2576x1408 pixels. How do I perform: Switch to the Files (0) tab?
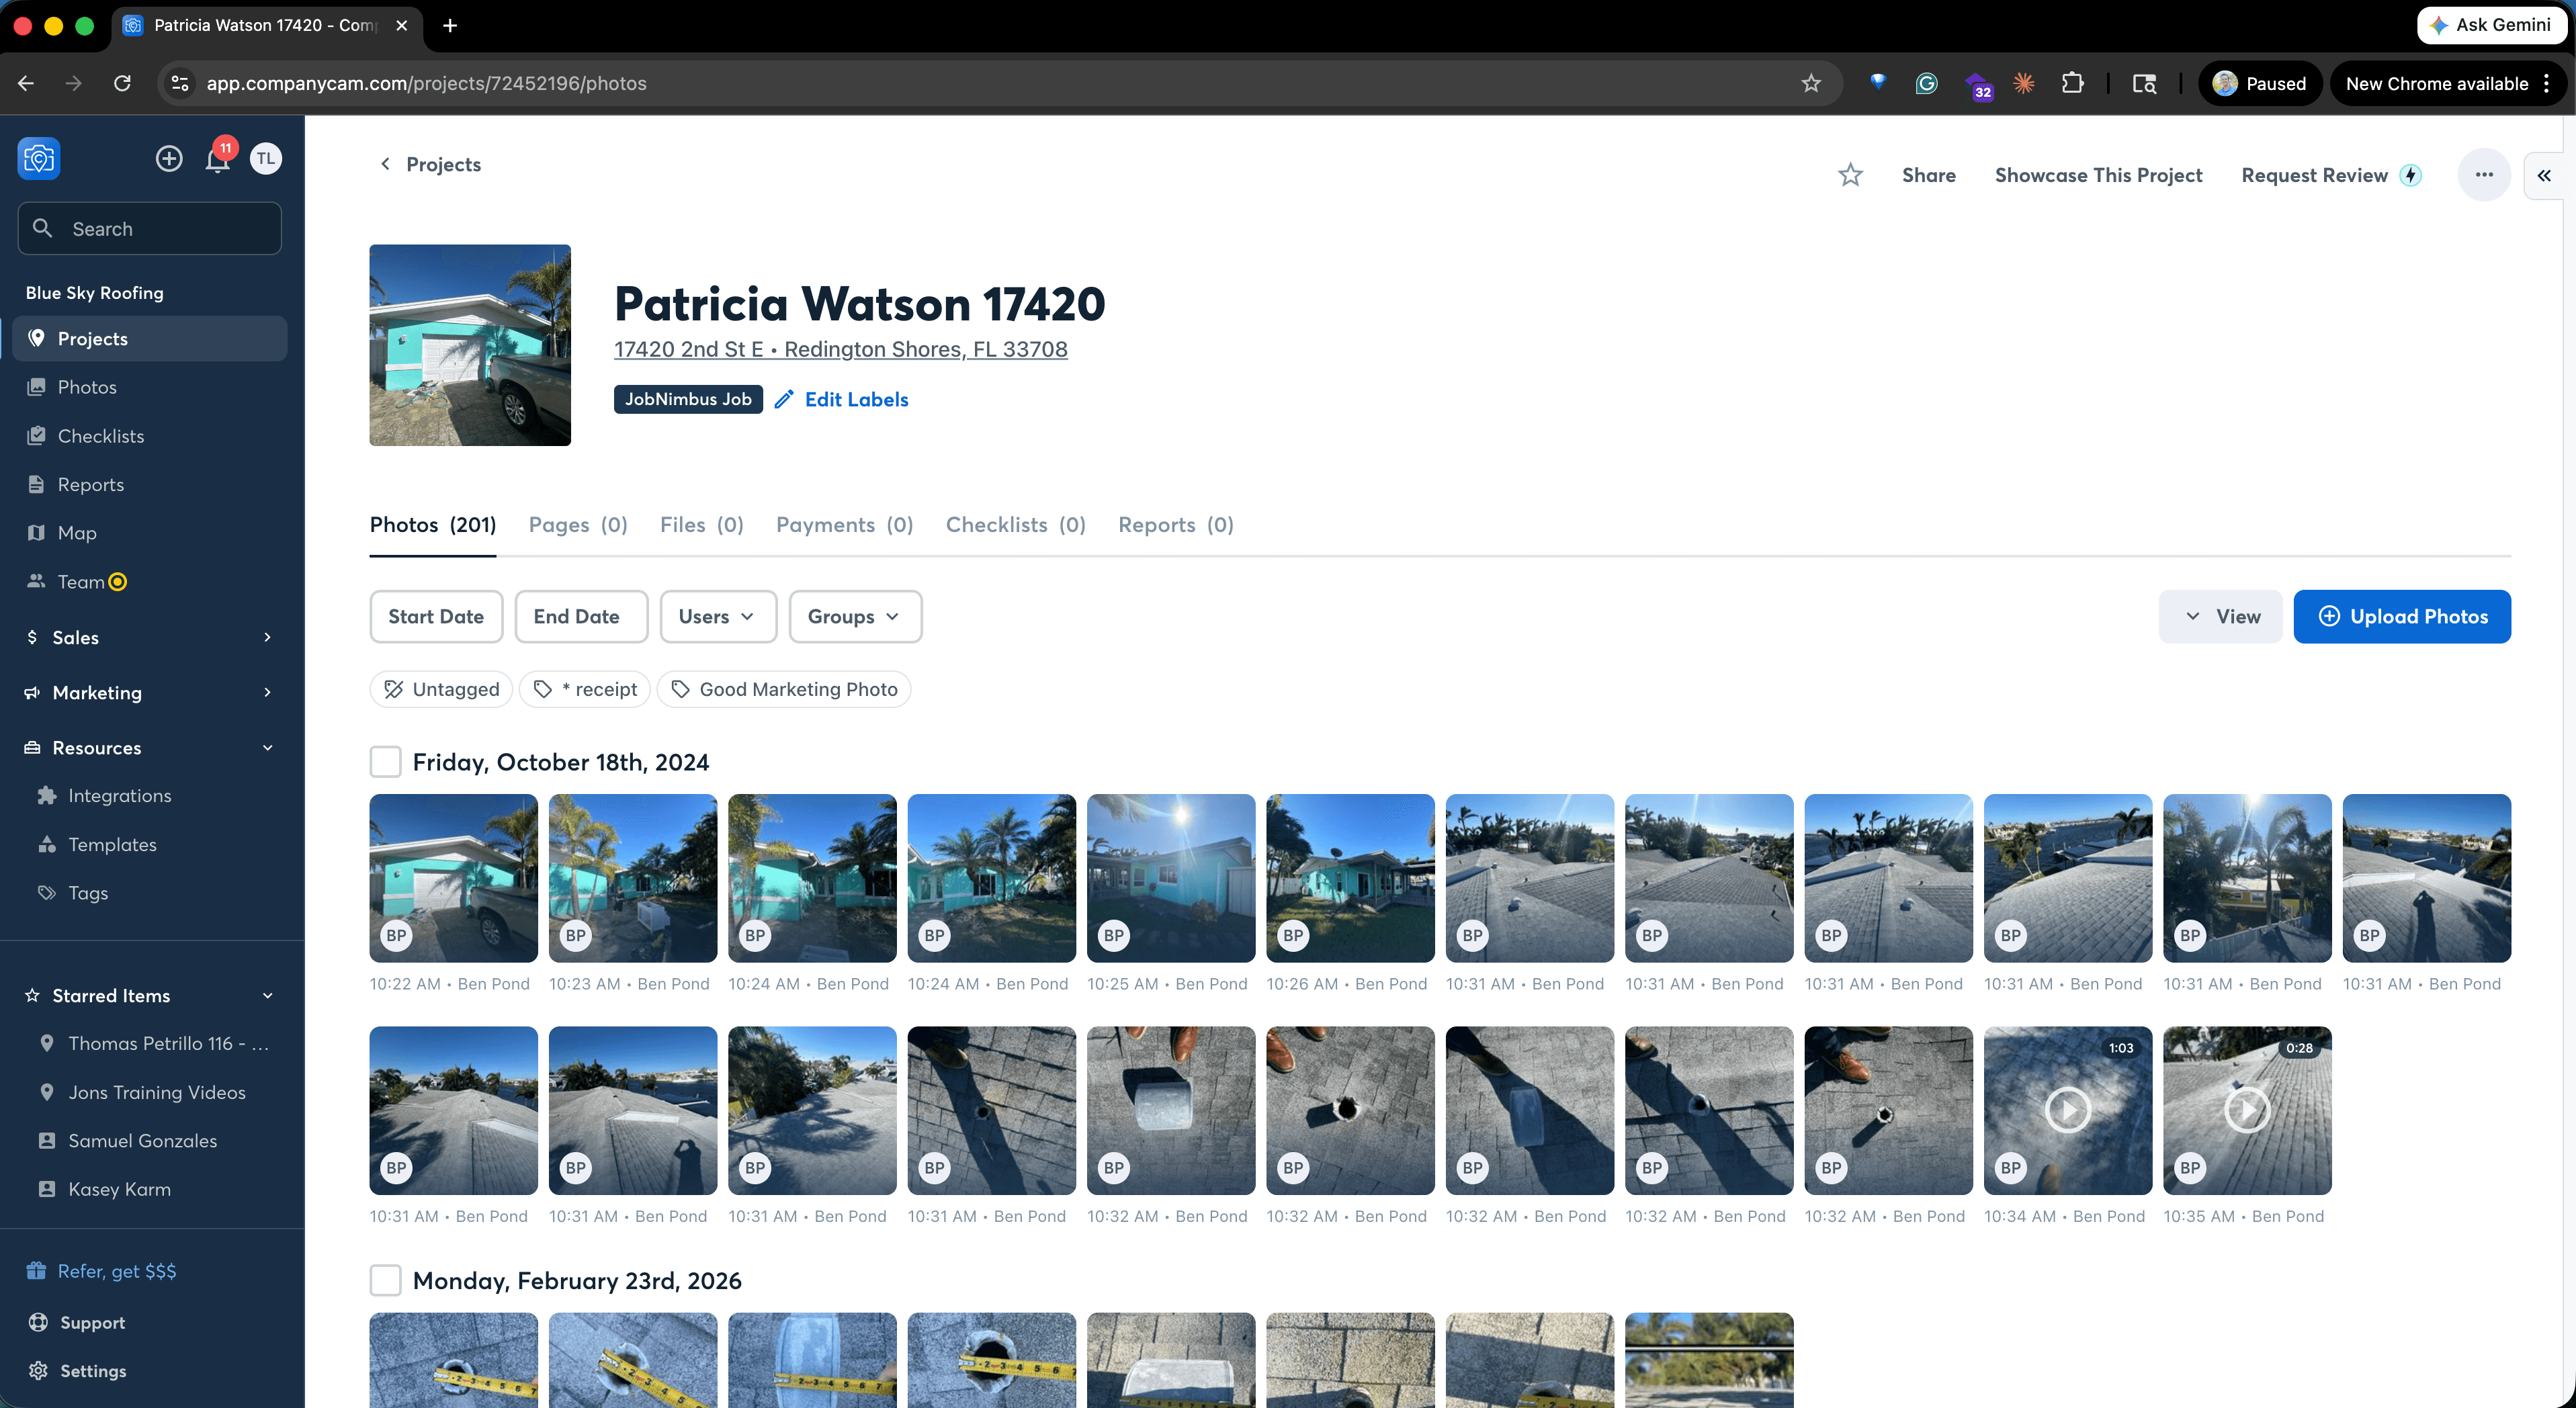point(701,525)
